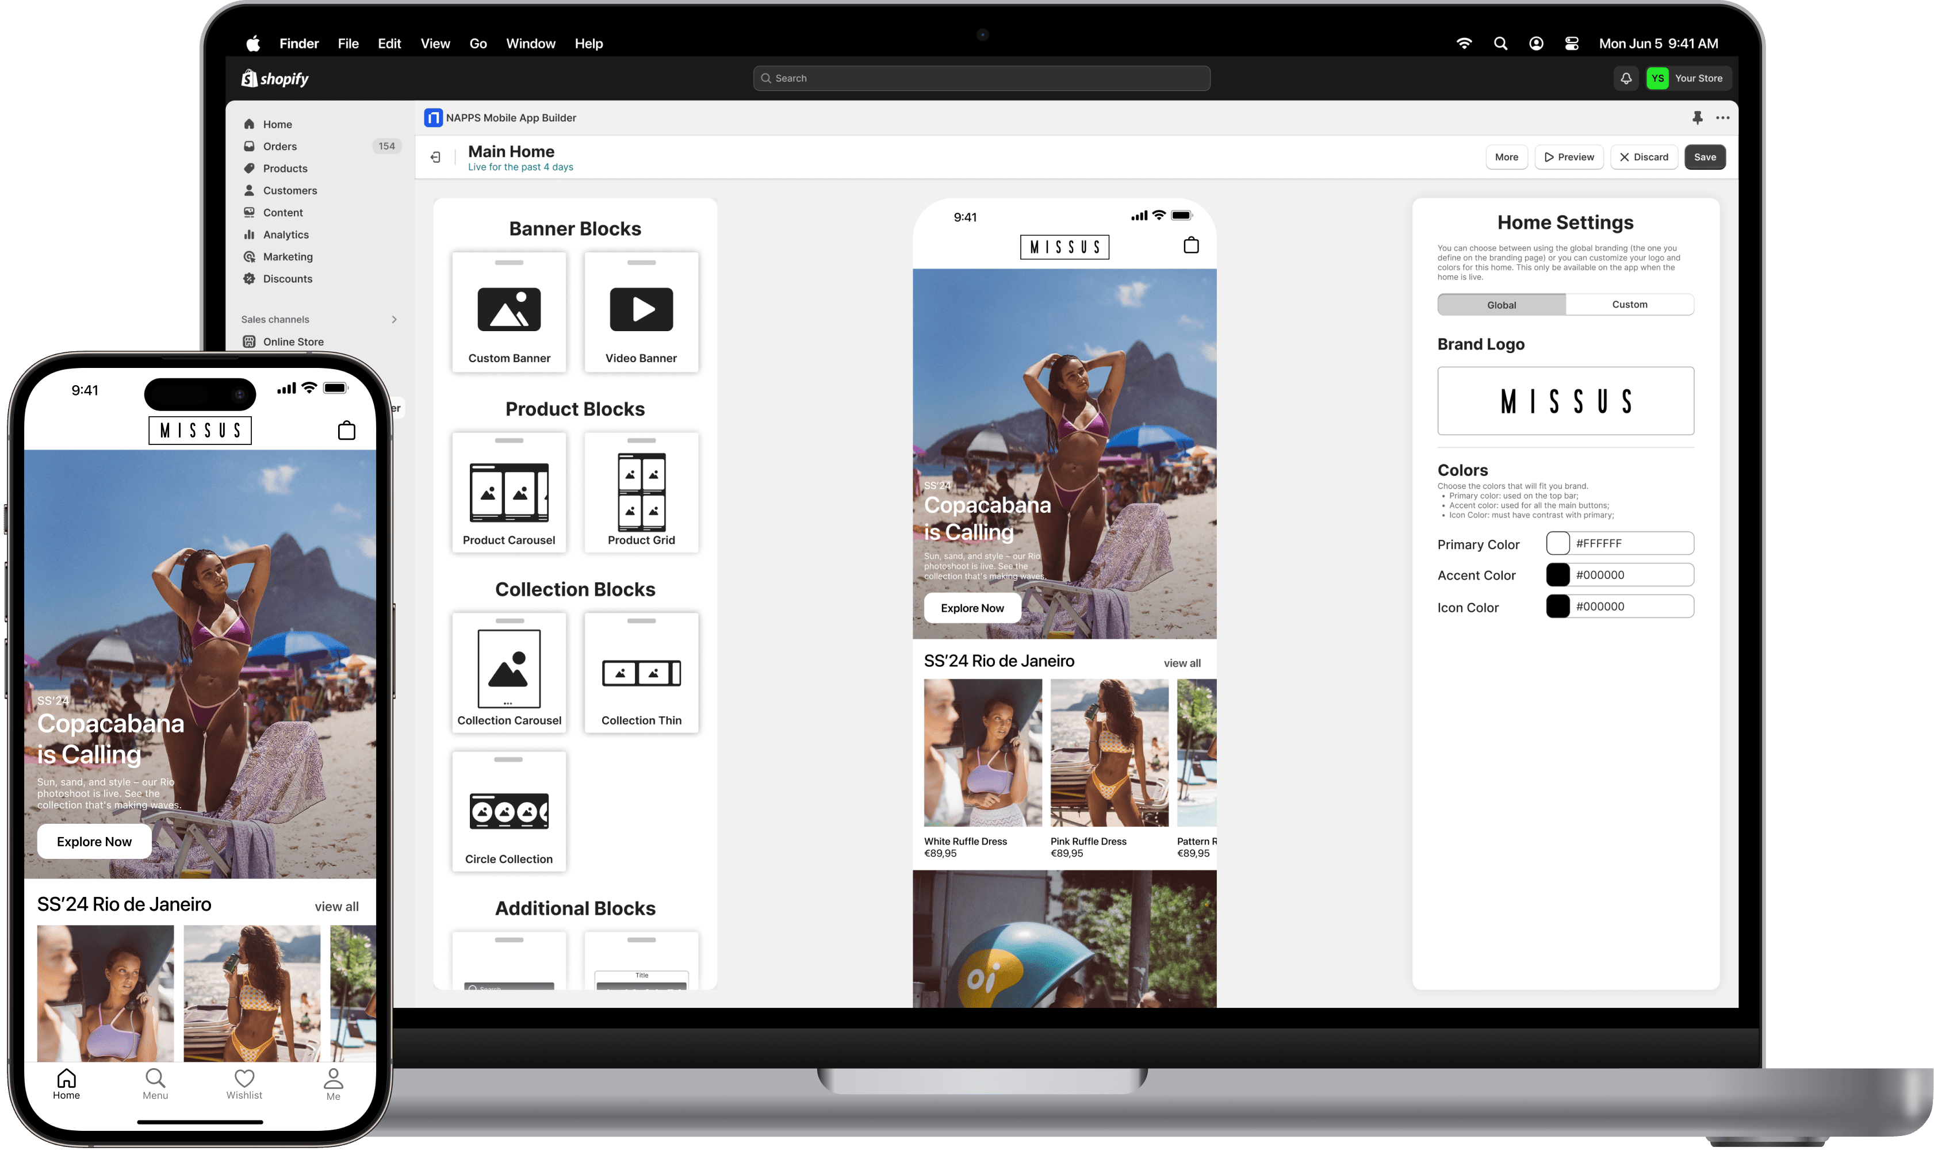The width and height of the screenshot is (1934, 1155).
Task: Select the Collection Carousel block
Action: click(509, 673)
